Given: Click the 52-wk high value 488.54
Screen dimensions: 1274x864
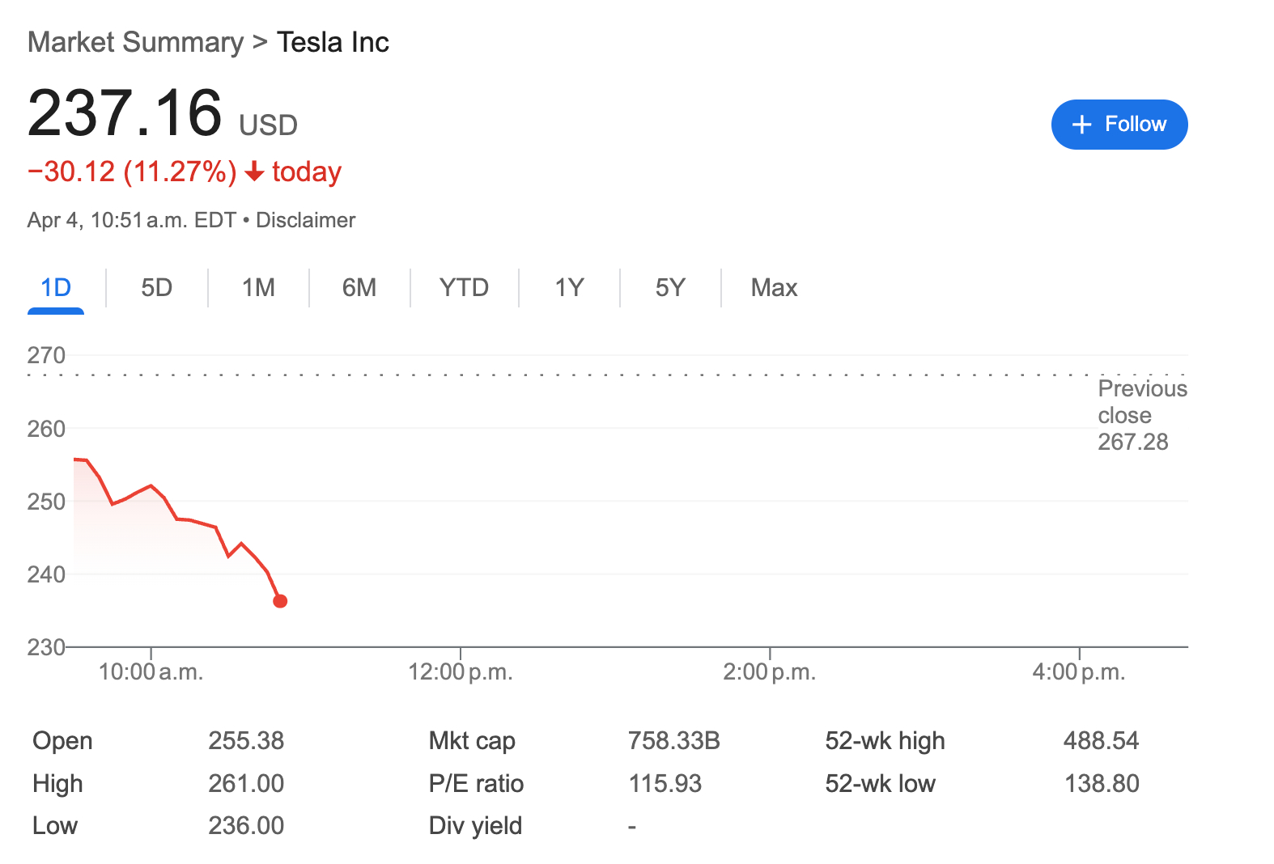Looking at the screenshot, I should 1101,741.
